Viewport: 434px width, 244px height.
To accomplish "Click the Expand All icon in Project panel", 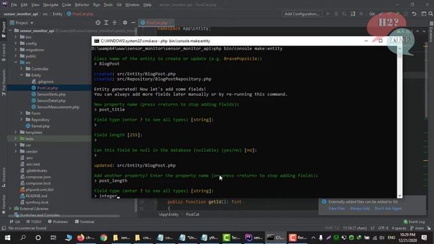I will [x=106, y=22].
